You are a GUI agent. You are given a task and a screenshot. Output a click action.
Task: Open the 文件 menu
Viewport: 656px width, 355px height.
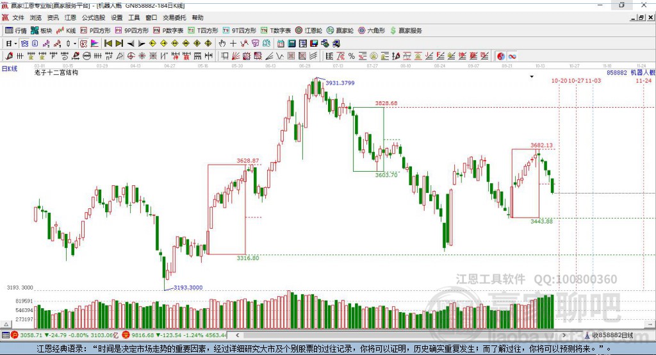pos(18,17)
